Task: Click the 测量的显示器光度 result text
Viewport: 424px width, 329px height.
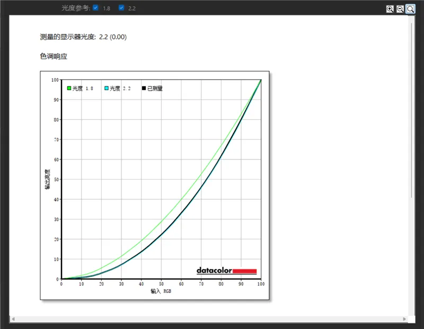Action: pos(83,37)
